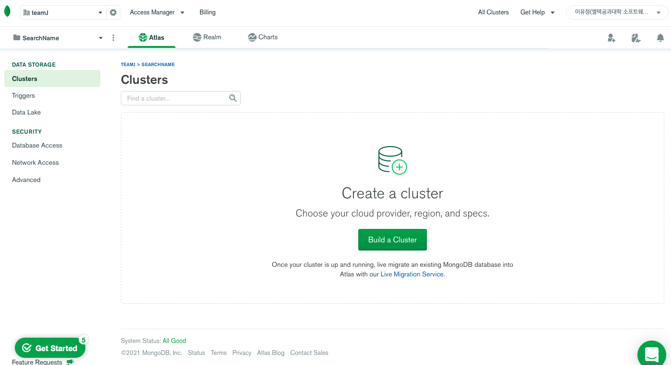
Task: Click the SEARCHNAME breadcrumb link
Action: (x=158, y=65)
